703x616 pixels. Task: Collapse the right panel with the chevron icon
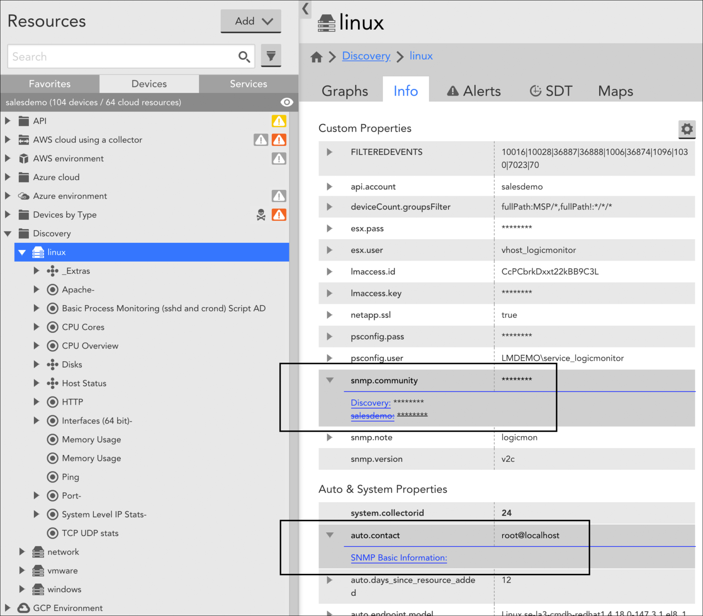[x=305, y=9]
